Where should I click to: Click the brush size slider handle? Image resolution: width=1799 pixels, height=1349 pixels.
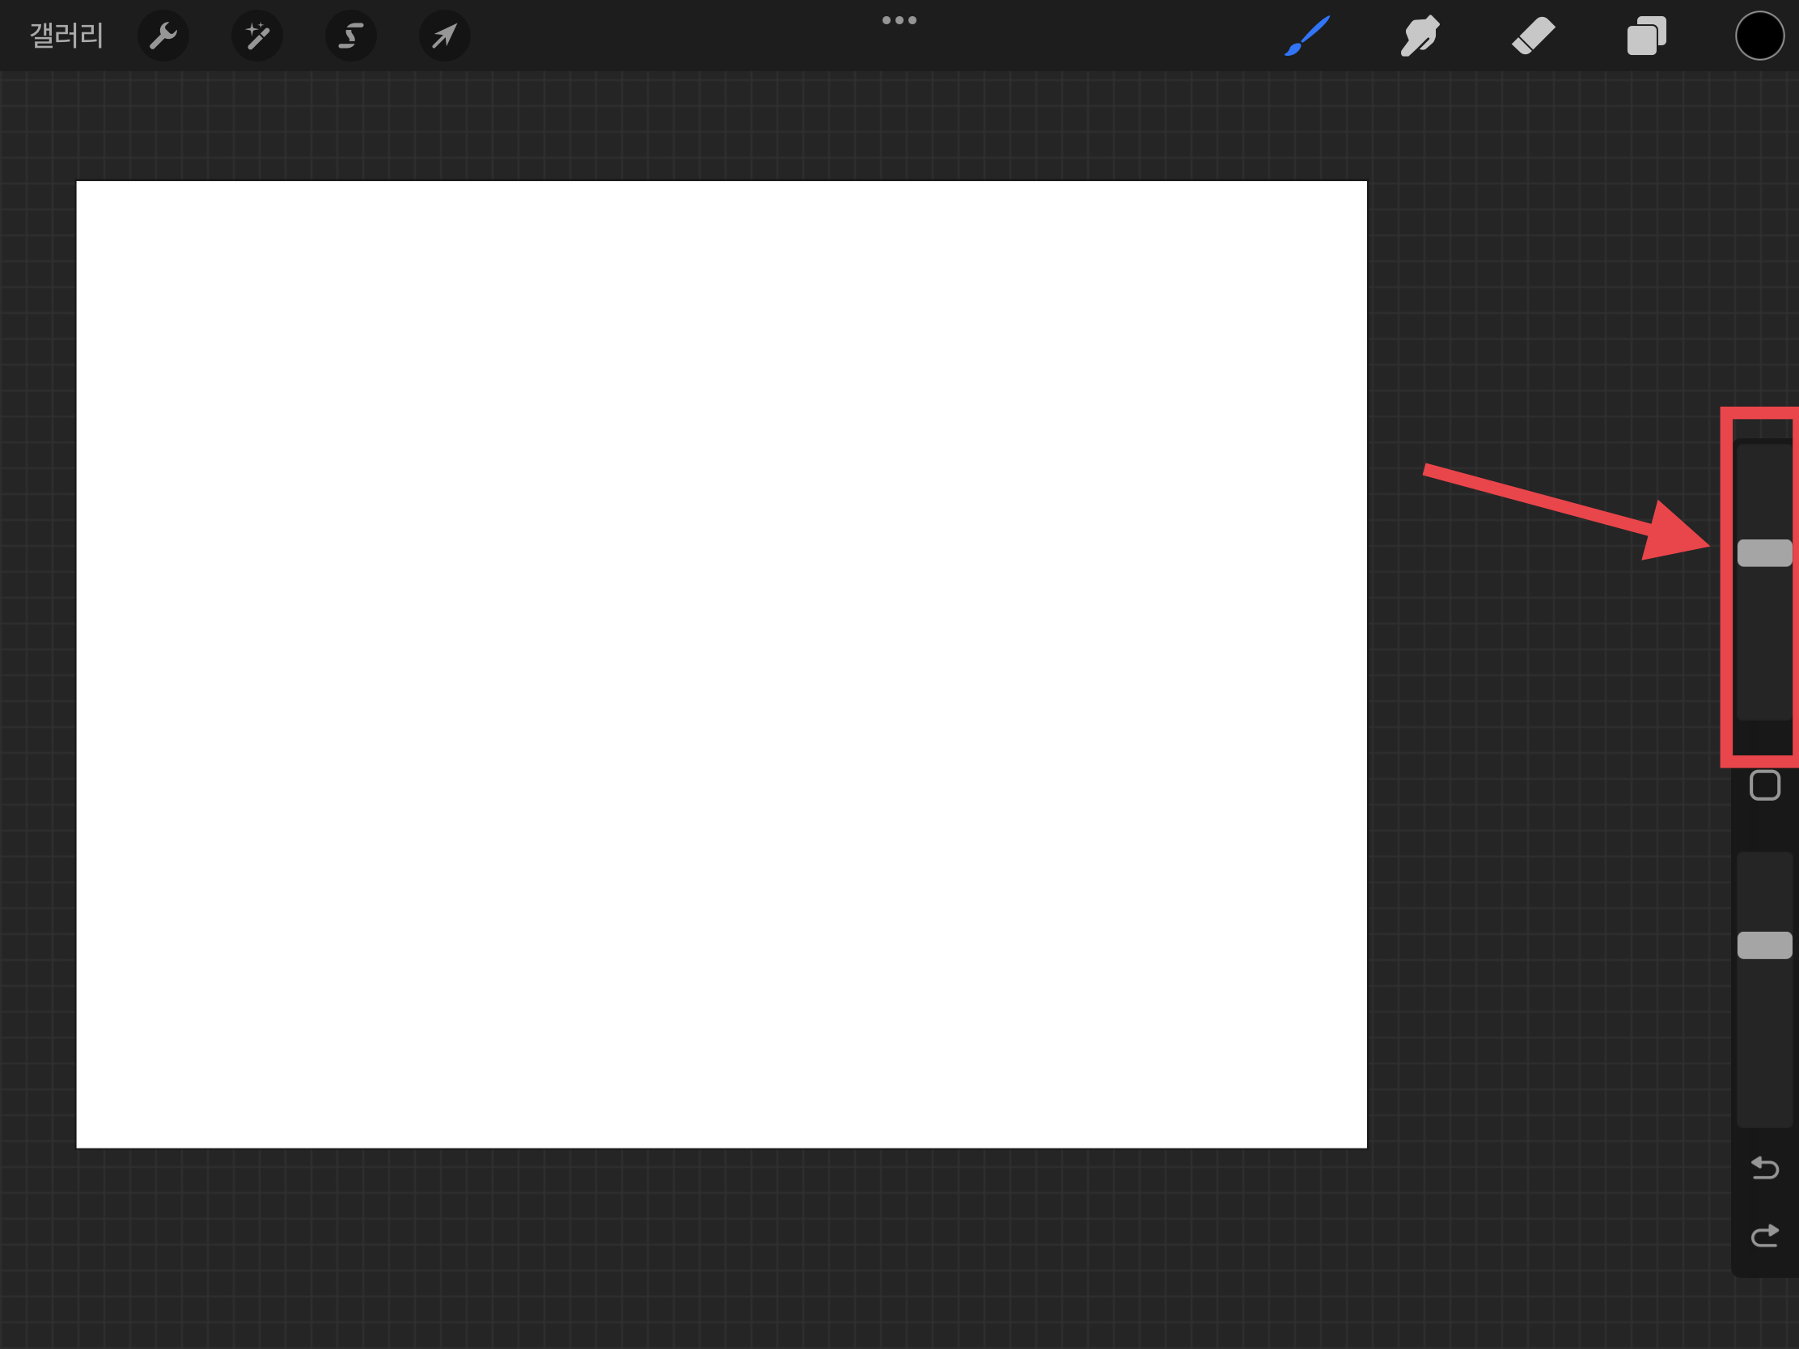click(x=1764, y=553)
